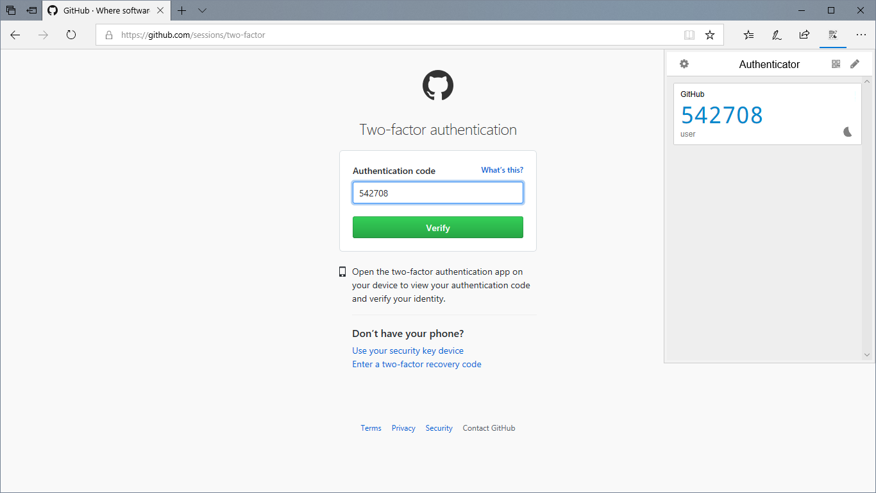The height and width of the screenshot is (493, 876).
Task: Switch to the GitHub tab
Action: (x=106, y=10)
